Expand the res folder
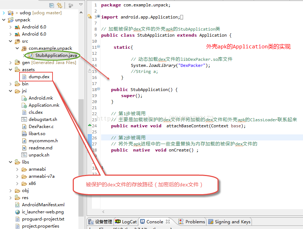Image resolution: width=303 pixels, height=229 pixels. pos(11,198)
